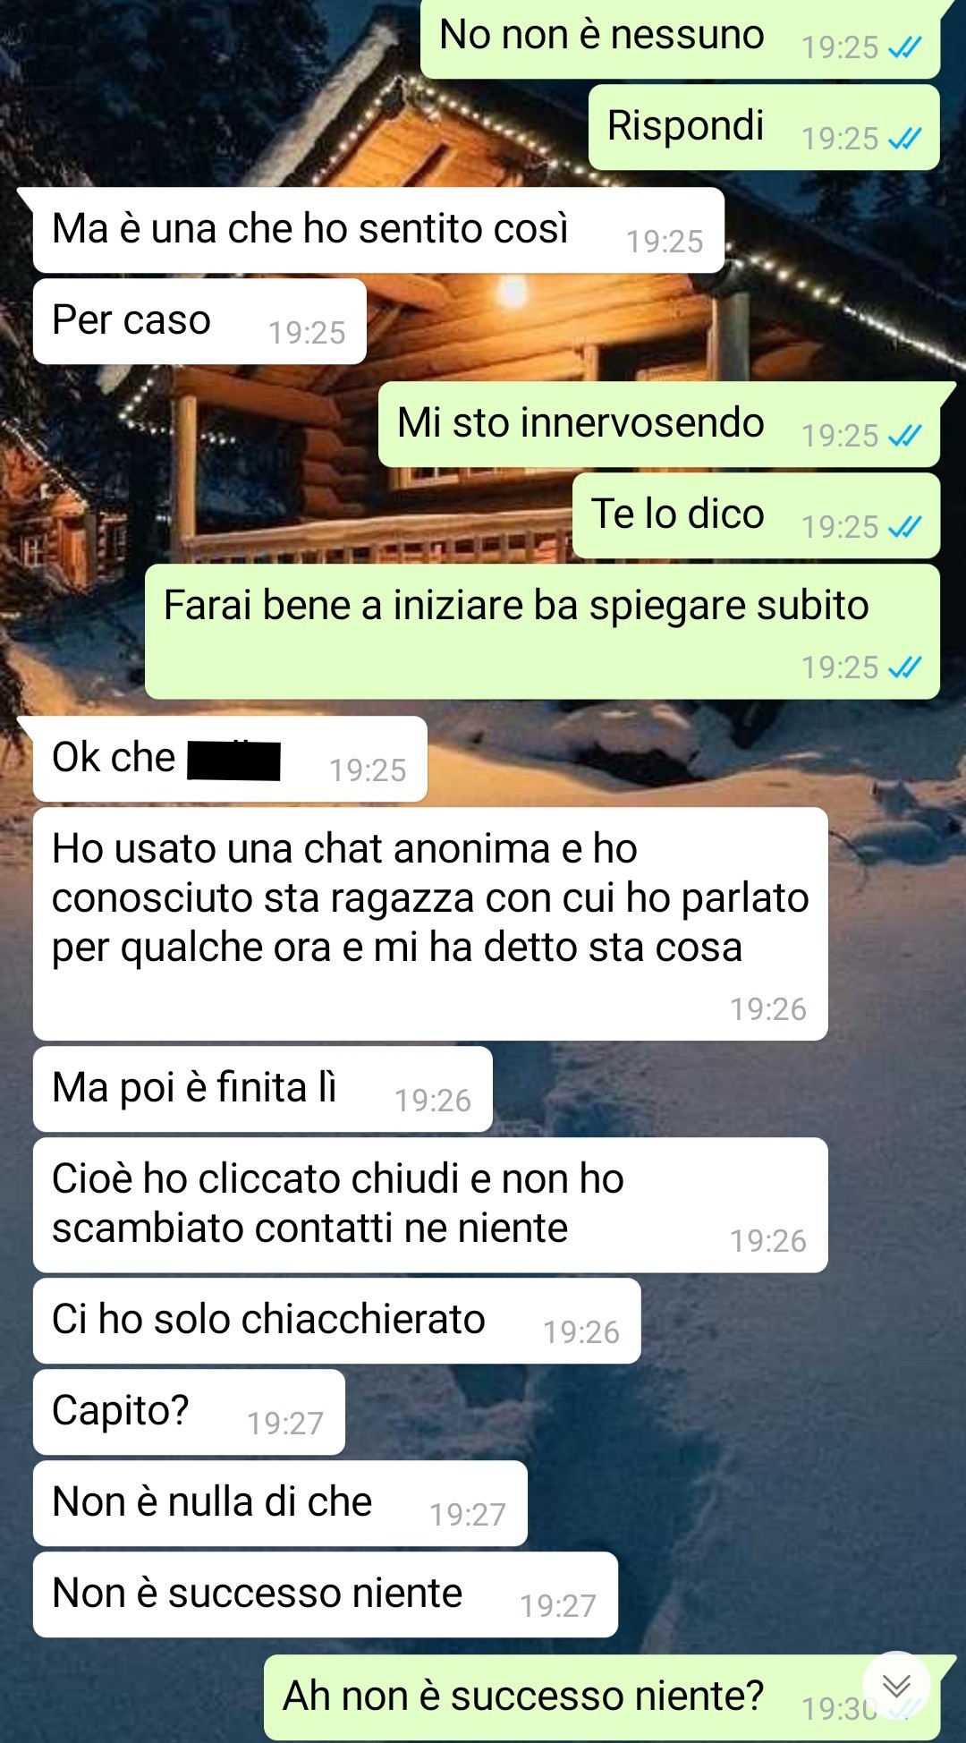This screenshot has width=966, height=1743.
Task: Tap read ticks on 'Farai bene a iniziare' message
Action: pyautogui.click(x=904, y=667)
